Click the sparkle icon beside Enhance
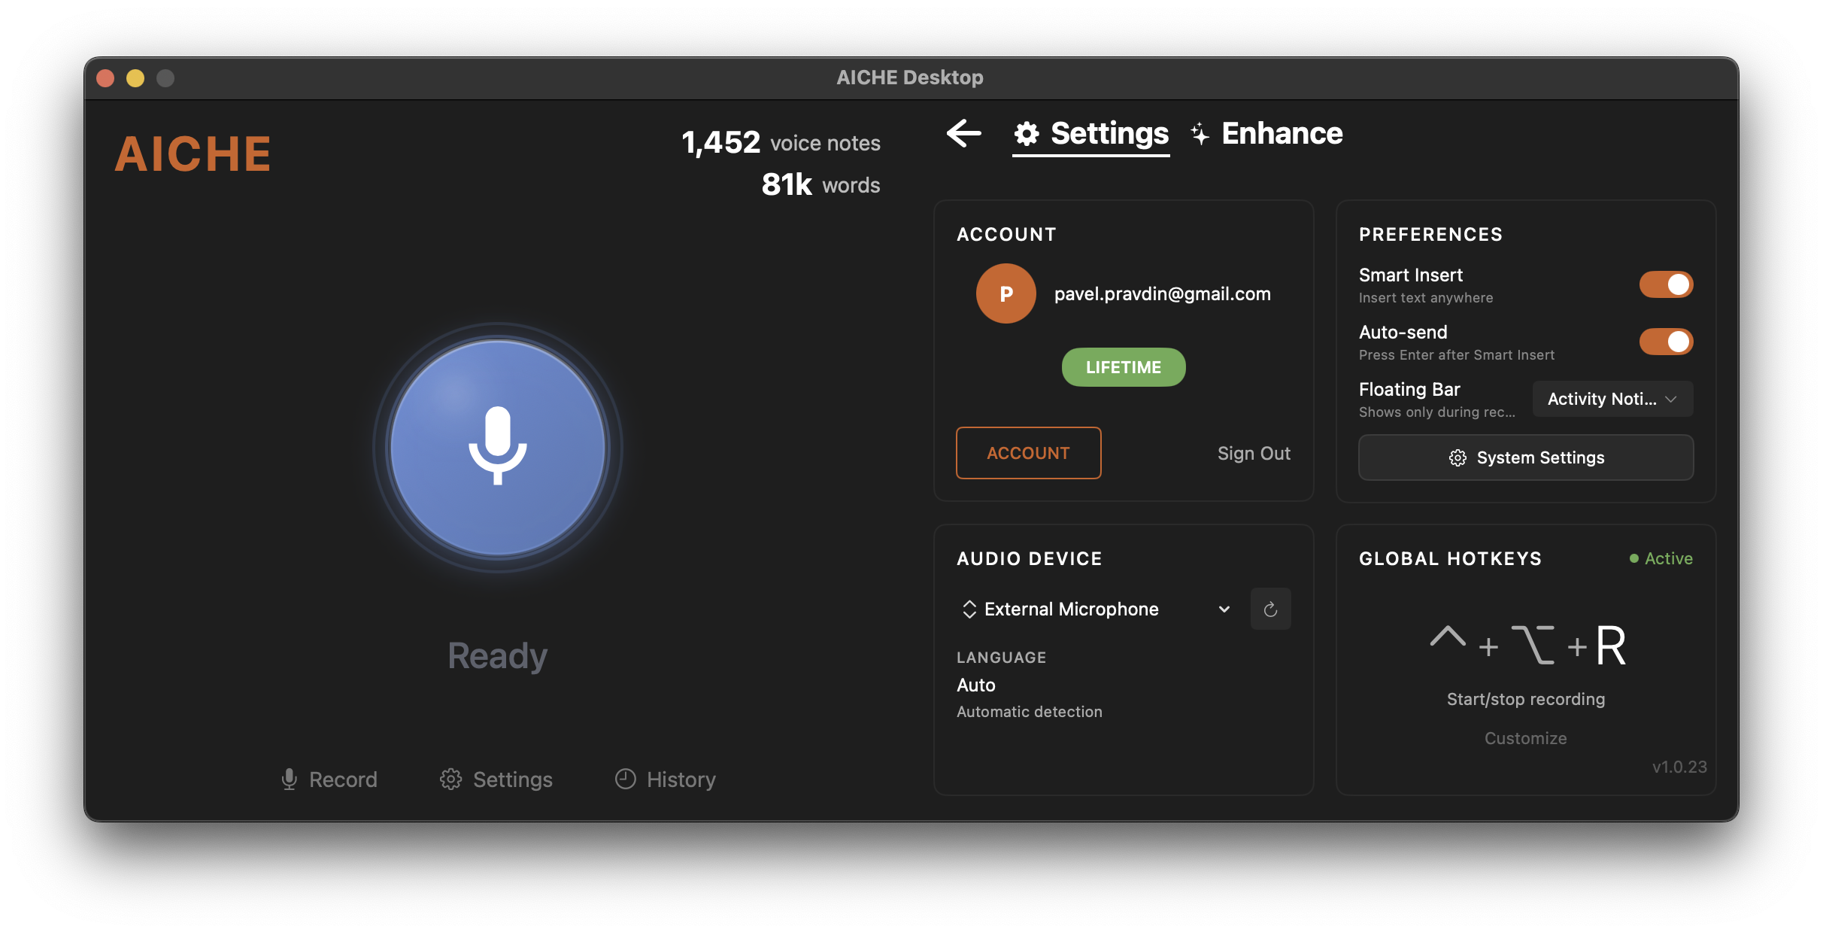Screen dimensions: 1823x933 [1200, 134]
